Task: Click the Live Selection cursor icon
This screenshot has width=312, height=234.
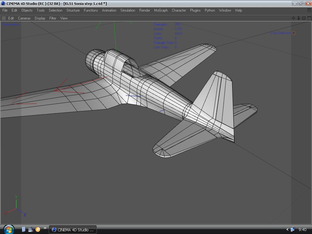Action: coord(294,33)
